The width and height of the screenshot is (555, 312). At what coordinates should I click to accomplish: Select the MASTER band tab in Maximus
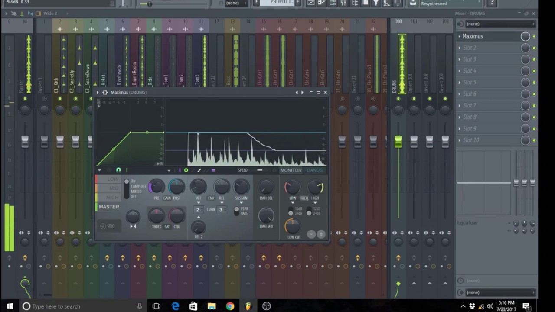[108, 207]
